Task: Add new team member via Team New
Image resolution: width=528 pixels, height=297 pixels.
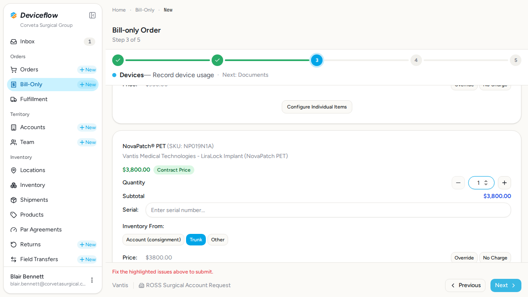Action: click(87, 142)
